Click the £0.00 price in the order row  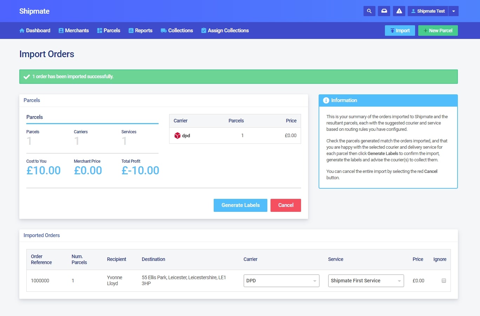pyautogui.click(x=418, y=281)
